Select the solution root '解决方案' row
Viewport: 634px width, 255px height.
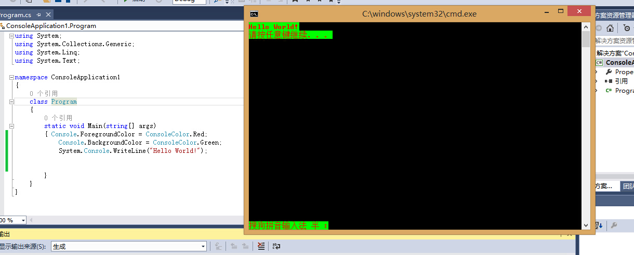tap(614, 53)
